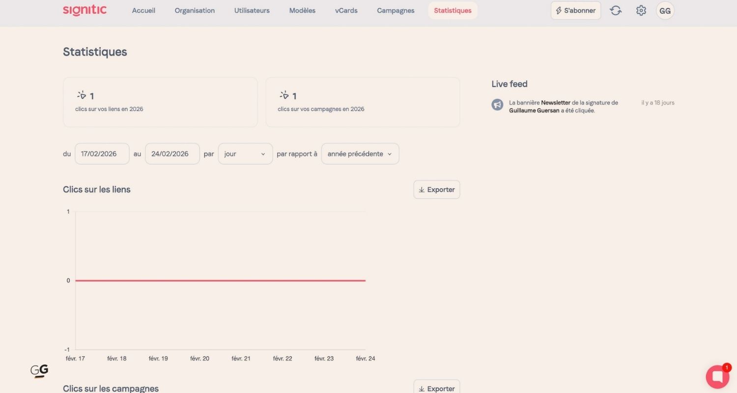Viewport: 737px width, 393px height.
Task: Open the Utilisateurs tab
Action: [x=252, y=10]
